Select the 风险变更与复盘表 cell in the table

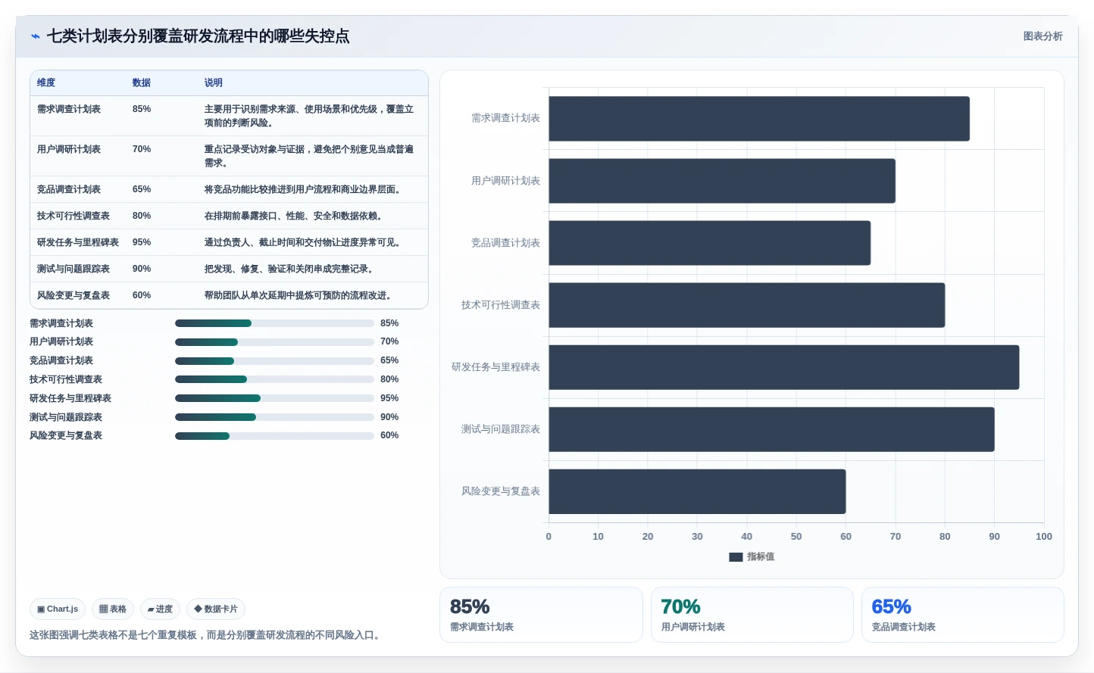coord(73,295)
